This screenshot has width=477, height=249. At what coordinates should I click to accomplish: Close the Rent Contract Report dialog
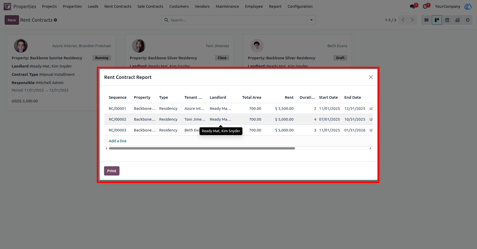[x=371, y=77]
